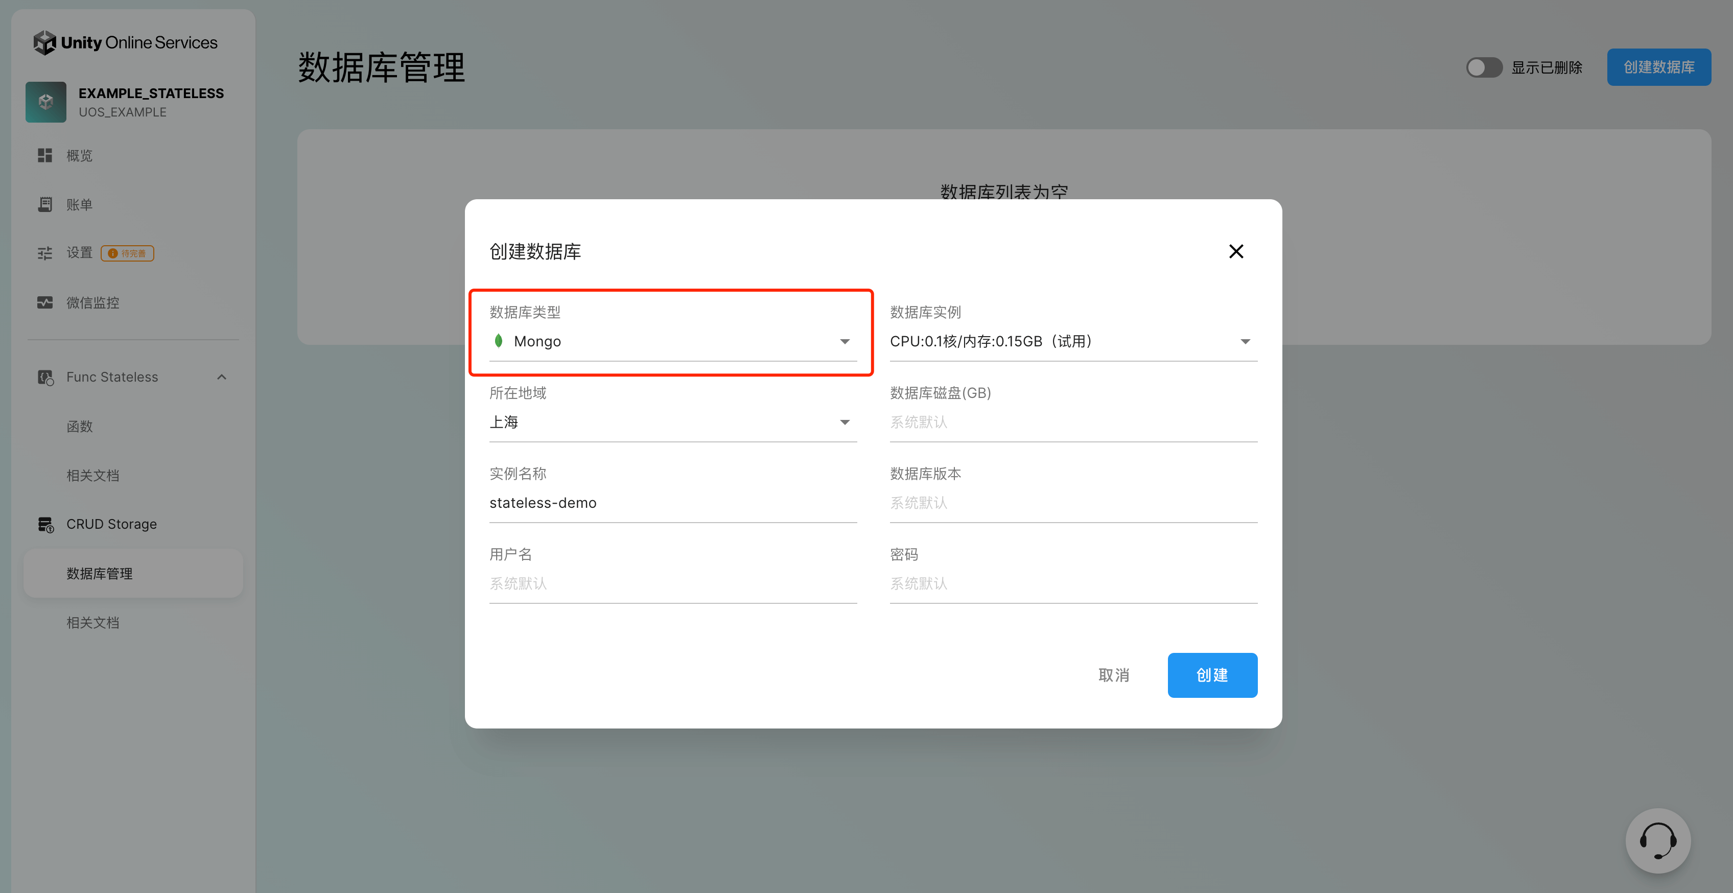1733x893 pixels.
Task: Open the 所在地域 上海 dropdown
Action: pyautogui.click(x=673, y=422)
